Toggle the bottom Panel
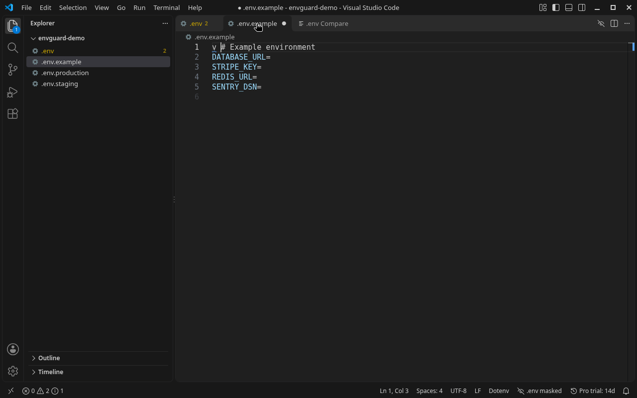The width and height of the screenshot is (637, 398). [569, 7]
